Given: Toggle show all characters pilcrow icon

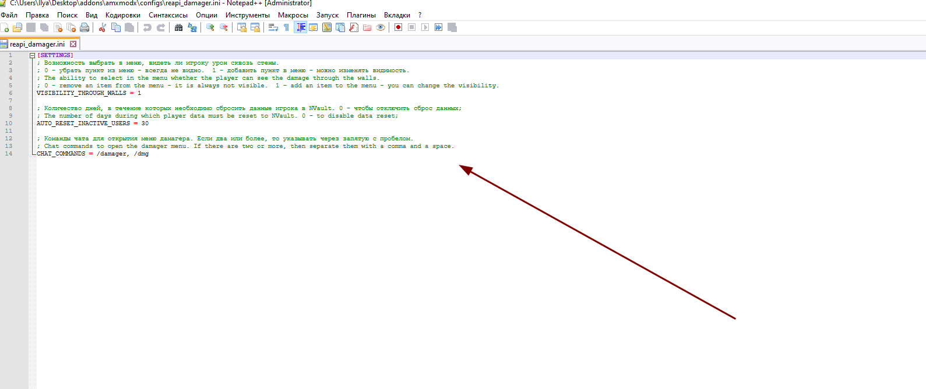Looking at the screenshot, I should tap(286, 27).
